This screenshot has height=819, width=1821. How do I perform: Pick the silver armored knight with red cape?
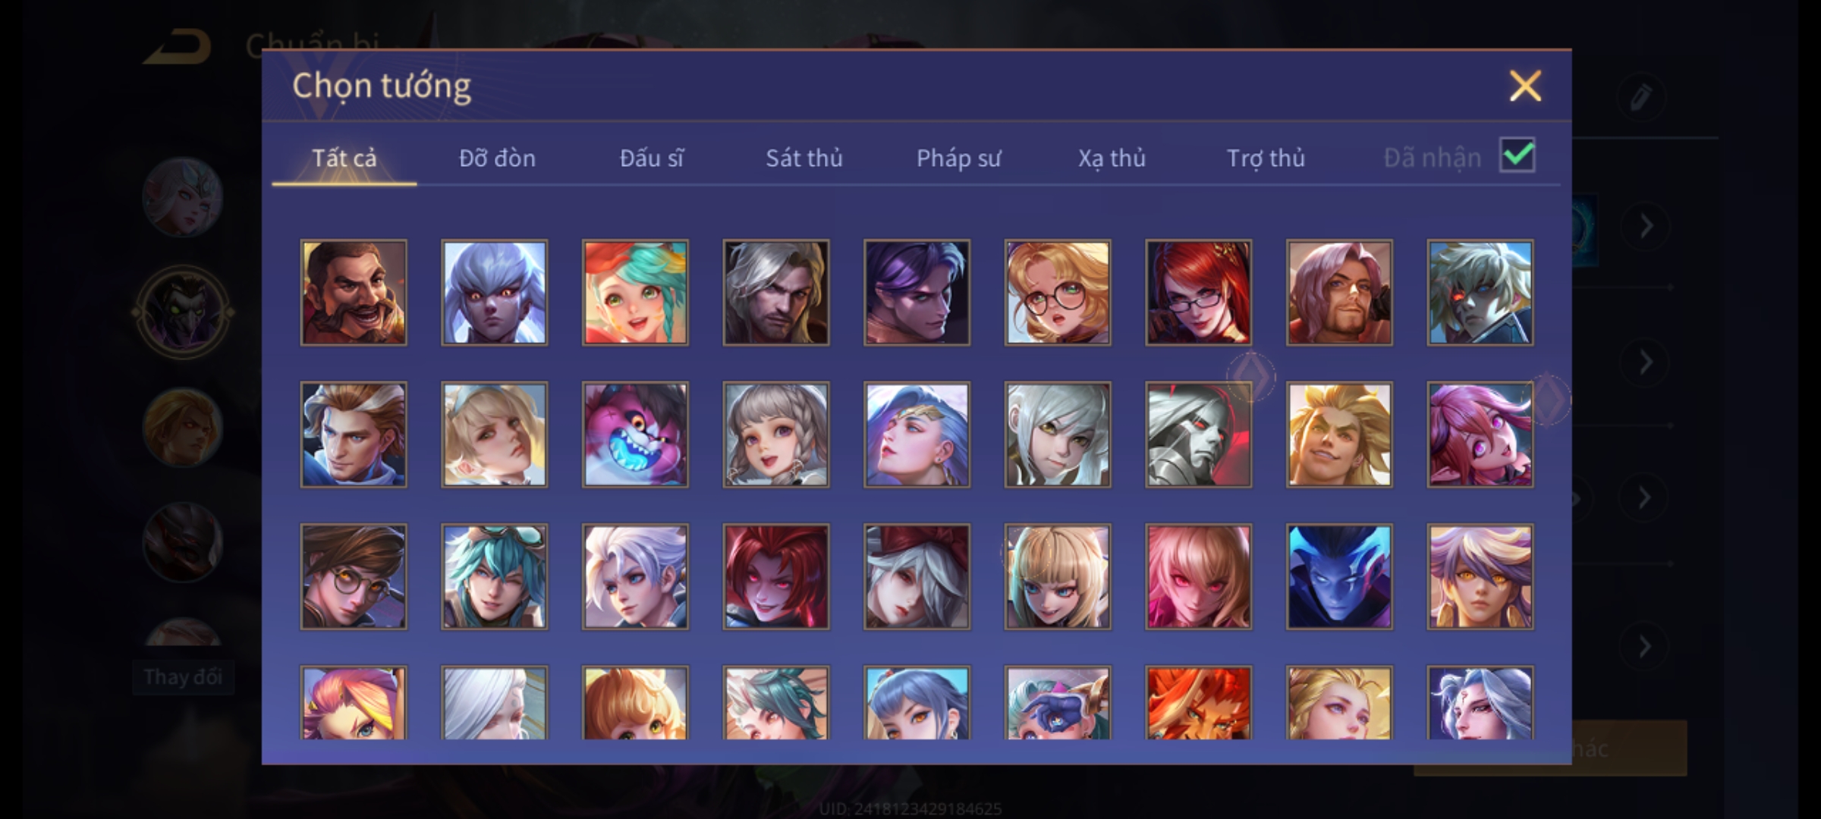click(x=1199, y=435)
